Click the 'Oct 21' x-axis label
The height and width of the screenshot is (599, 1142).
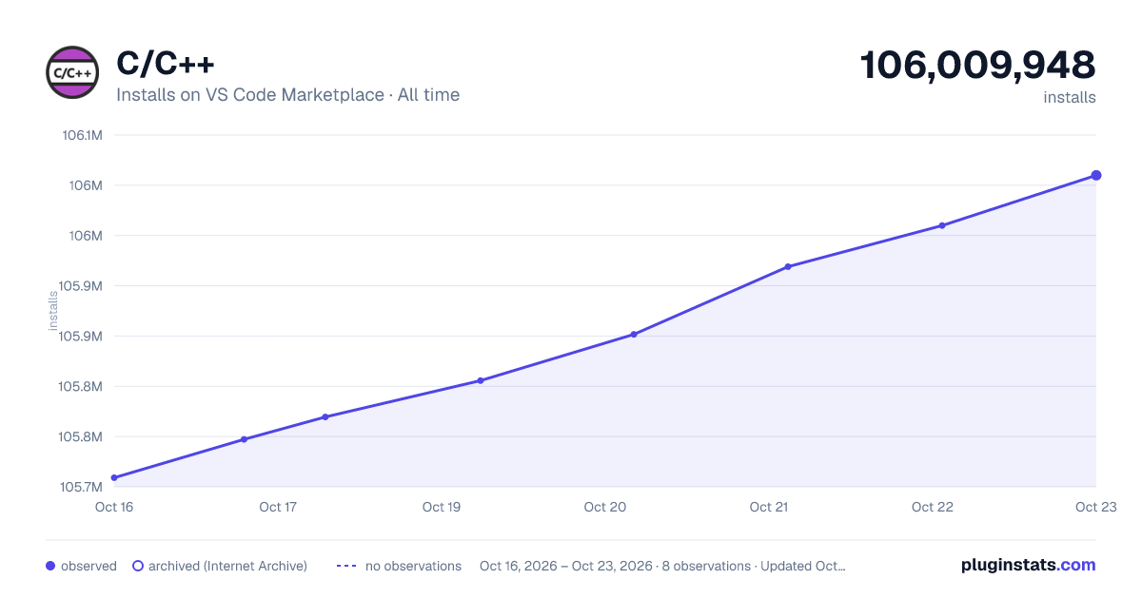pyautogui.click(x=769, y=507)
